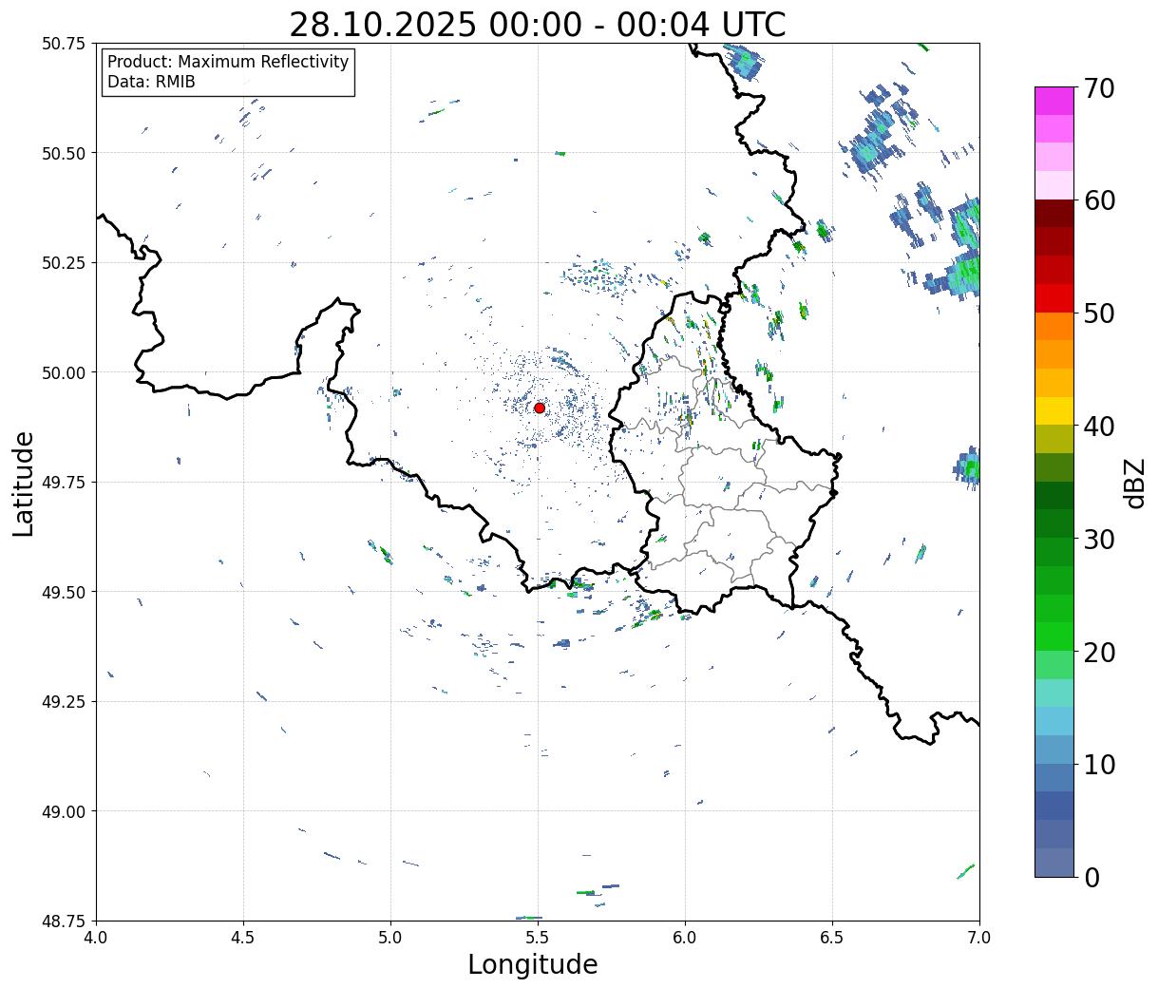Click the latitude tick 48.75
Image resolution: width=1158 pixels, height=988 pixels.
coord(64,921)
